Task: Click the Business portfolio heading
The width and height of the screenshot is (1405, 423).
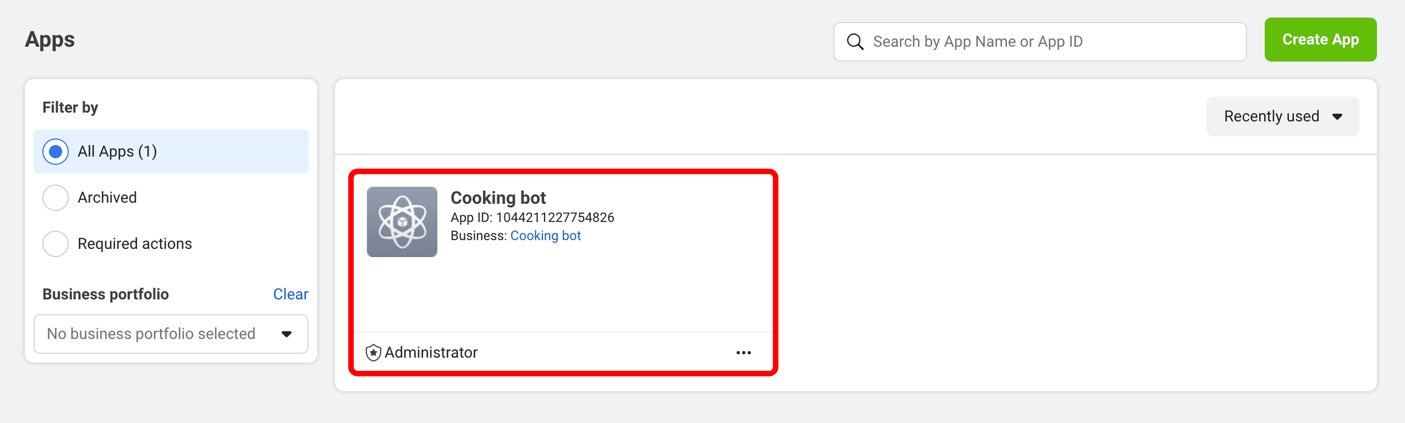Action: [106, 294]
